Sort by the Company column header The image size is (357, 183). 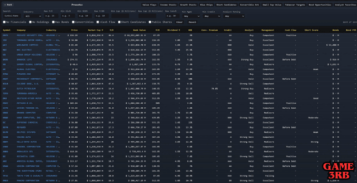point(21,30)
